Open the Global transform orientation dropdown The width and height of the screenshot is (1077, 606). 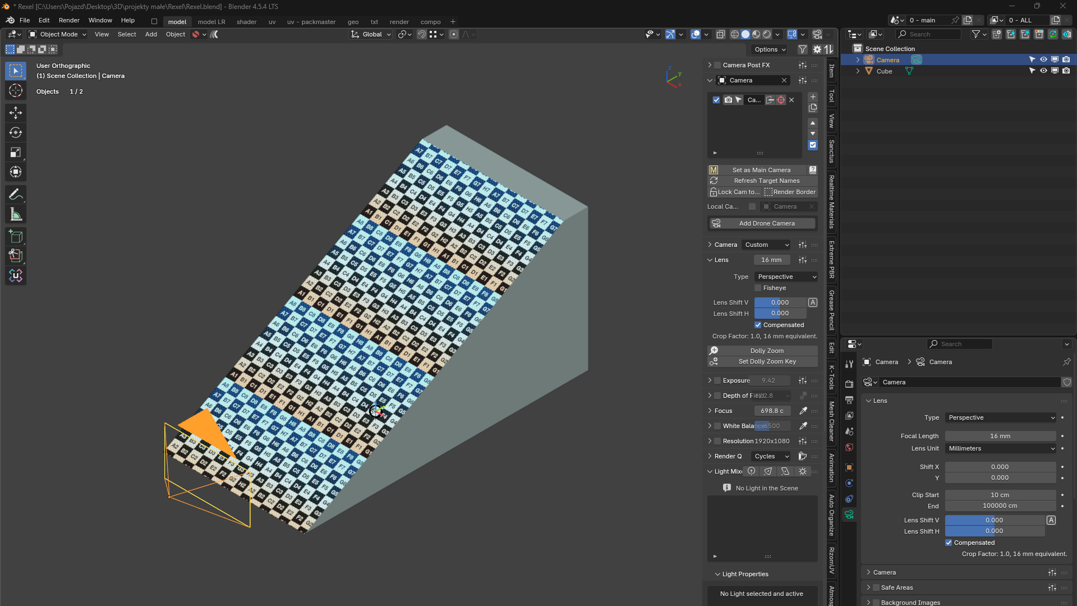tap(371, 34)
